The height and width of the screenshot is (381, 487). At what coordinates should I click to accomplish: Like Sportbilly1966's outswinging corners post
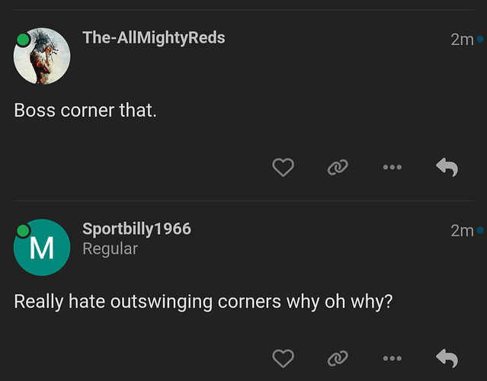tap(283, 358)
